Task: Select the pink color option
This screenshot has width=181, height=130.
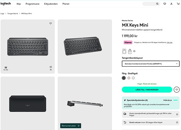Action: pyautogui.click(x=129, y=78)
